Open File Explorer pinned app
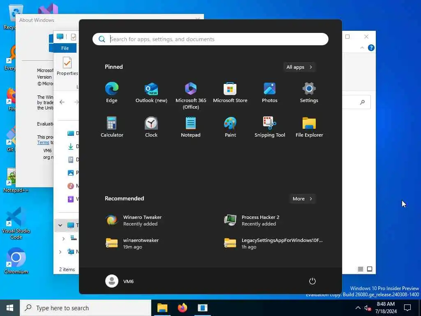The image size is (421, 316). pyautogui.click(x=309, y=127)
